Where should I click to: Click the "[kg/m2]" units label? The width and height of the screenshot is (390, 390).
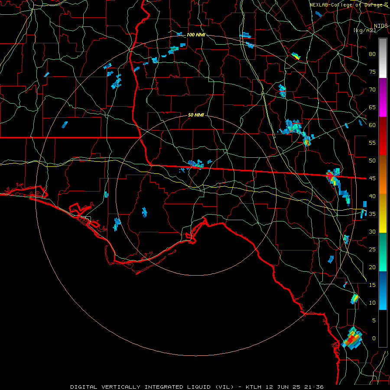[x=364, y=30]
